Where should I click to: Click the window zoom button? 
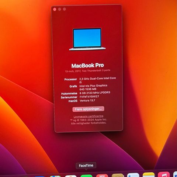tap(65, 9)
